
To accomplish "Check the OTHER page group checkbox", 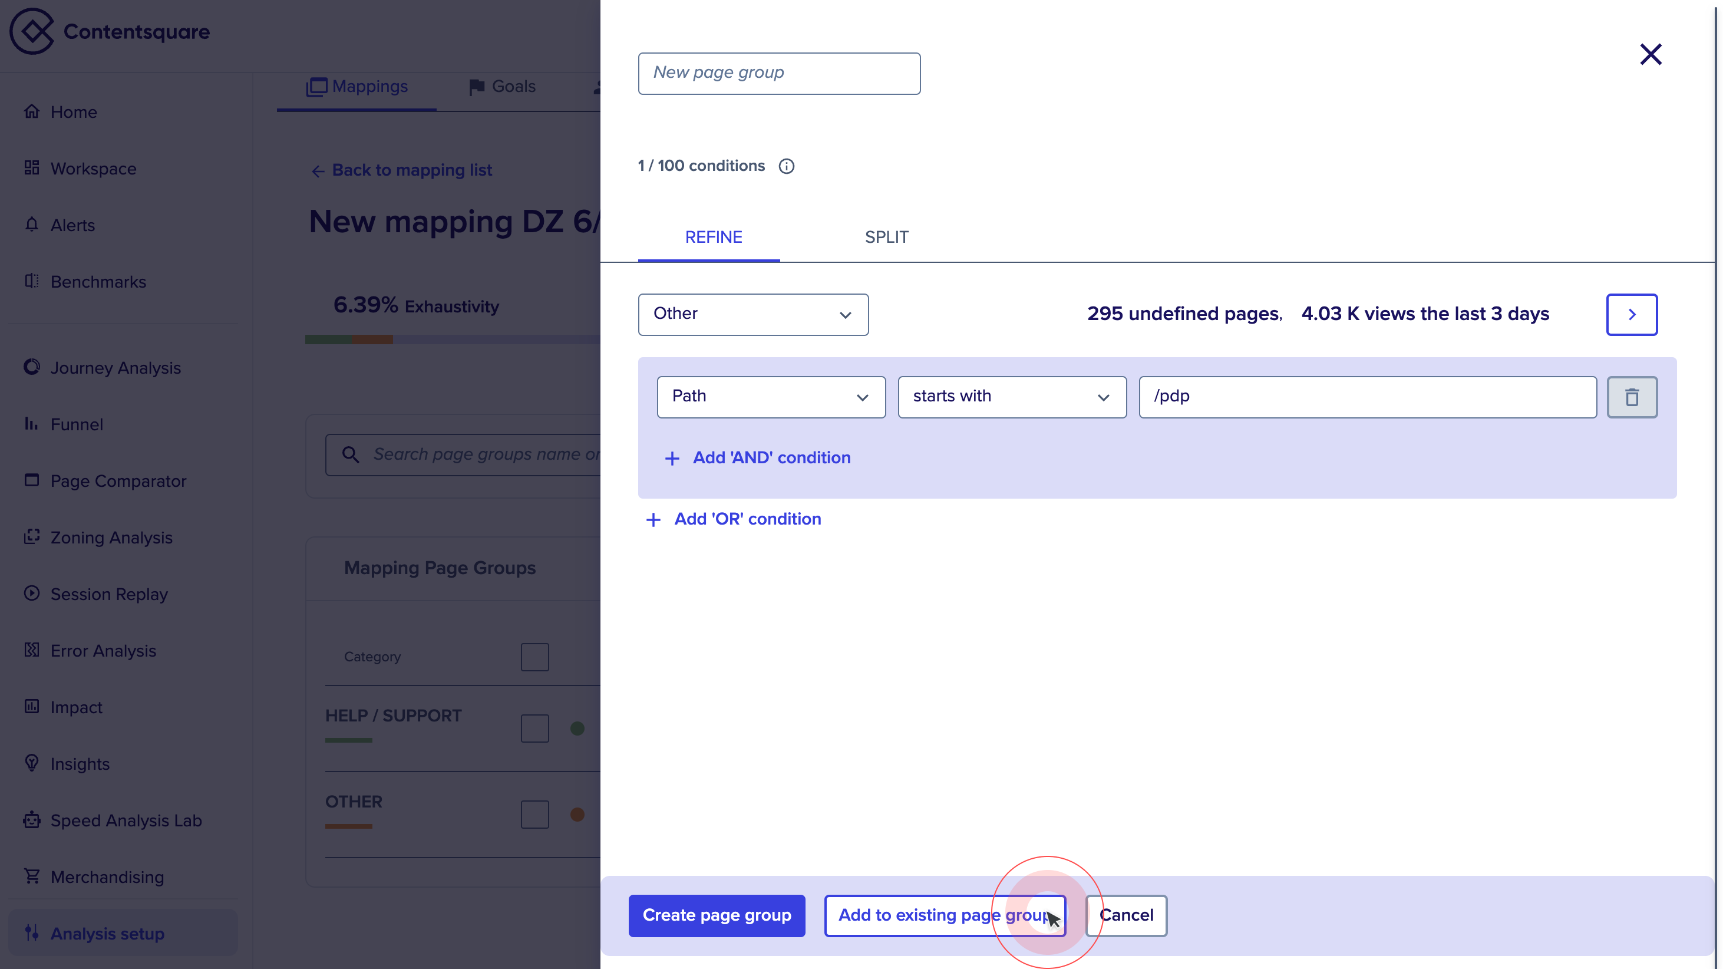I will tap(535, 814).
